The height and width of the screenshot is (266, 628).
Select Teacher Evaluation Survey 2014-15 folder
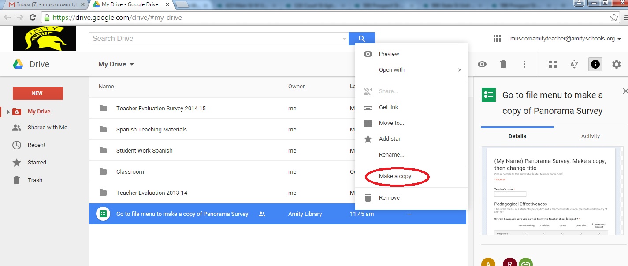click(x=161, y=109)
